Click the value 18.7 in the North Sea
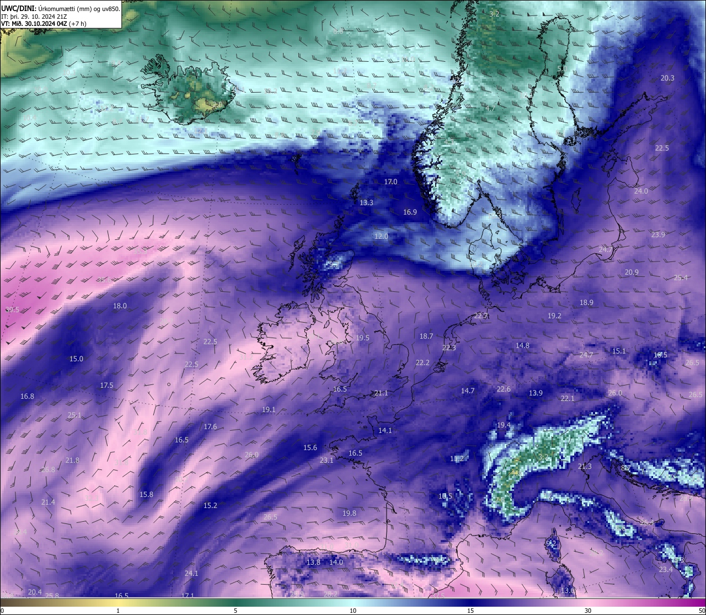706x615 pixels. [426, 336]
